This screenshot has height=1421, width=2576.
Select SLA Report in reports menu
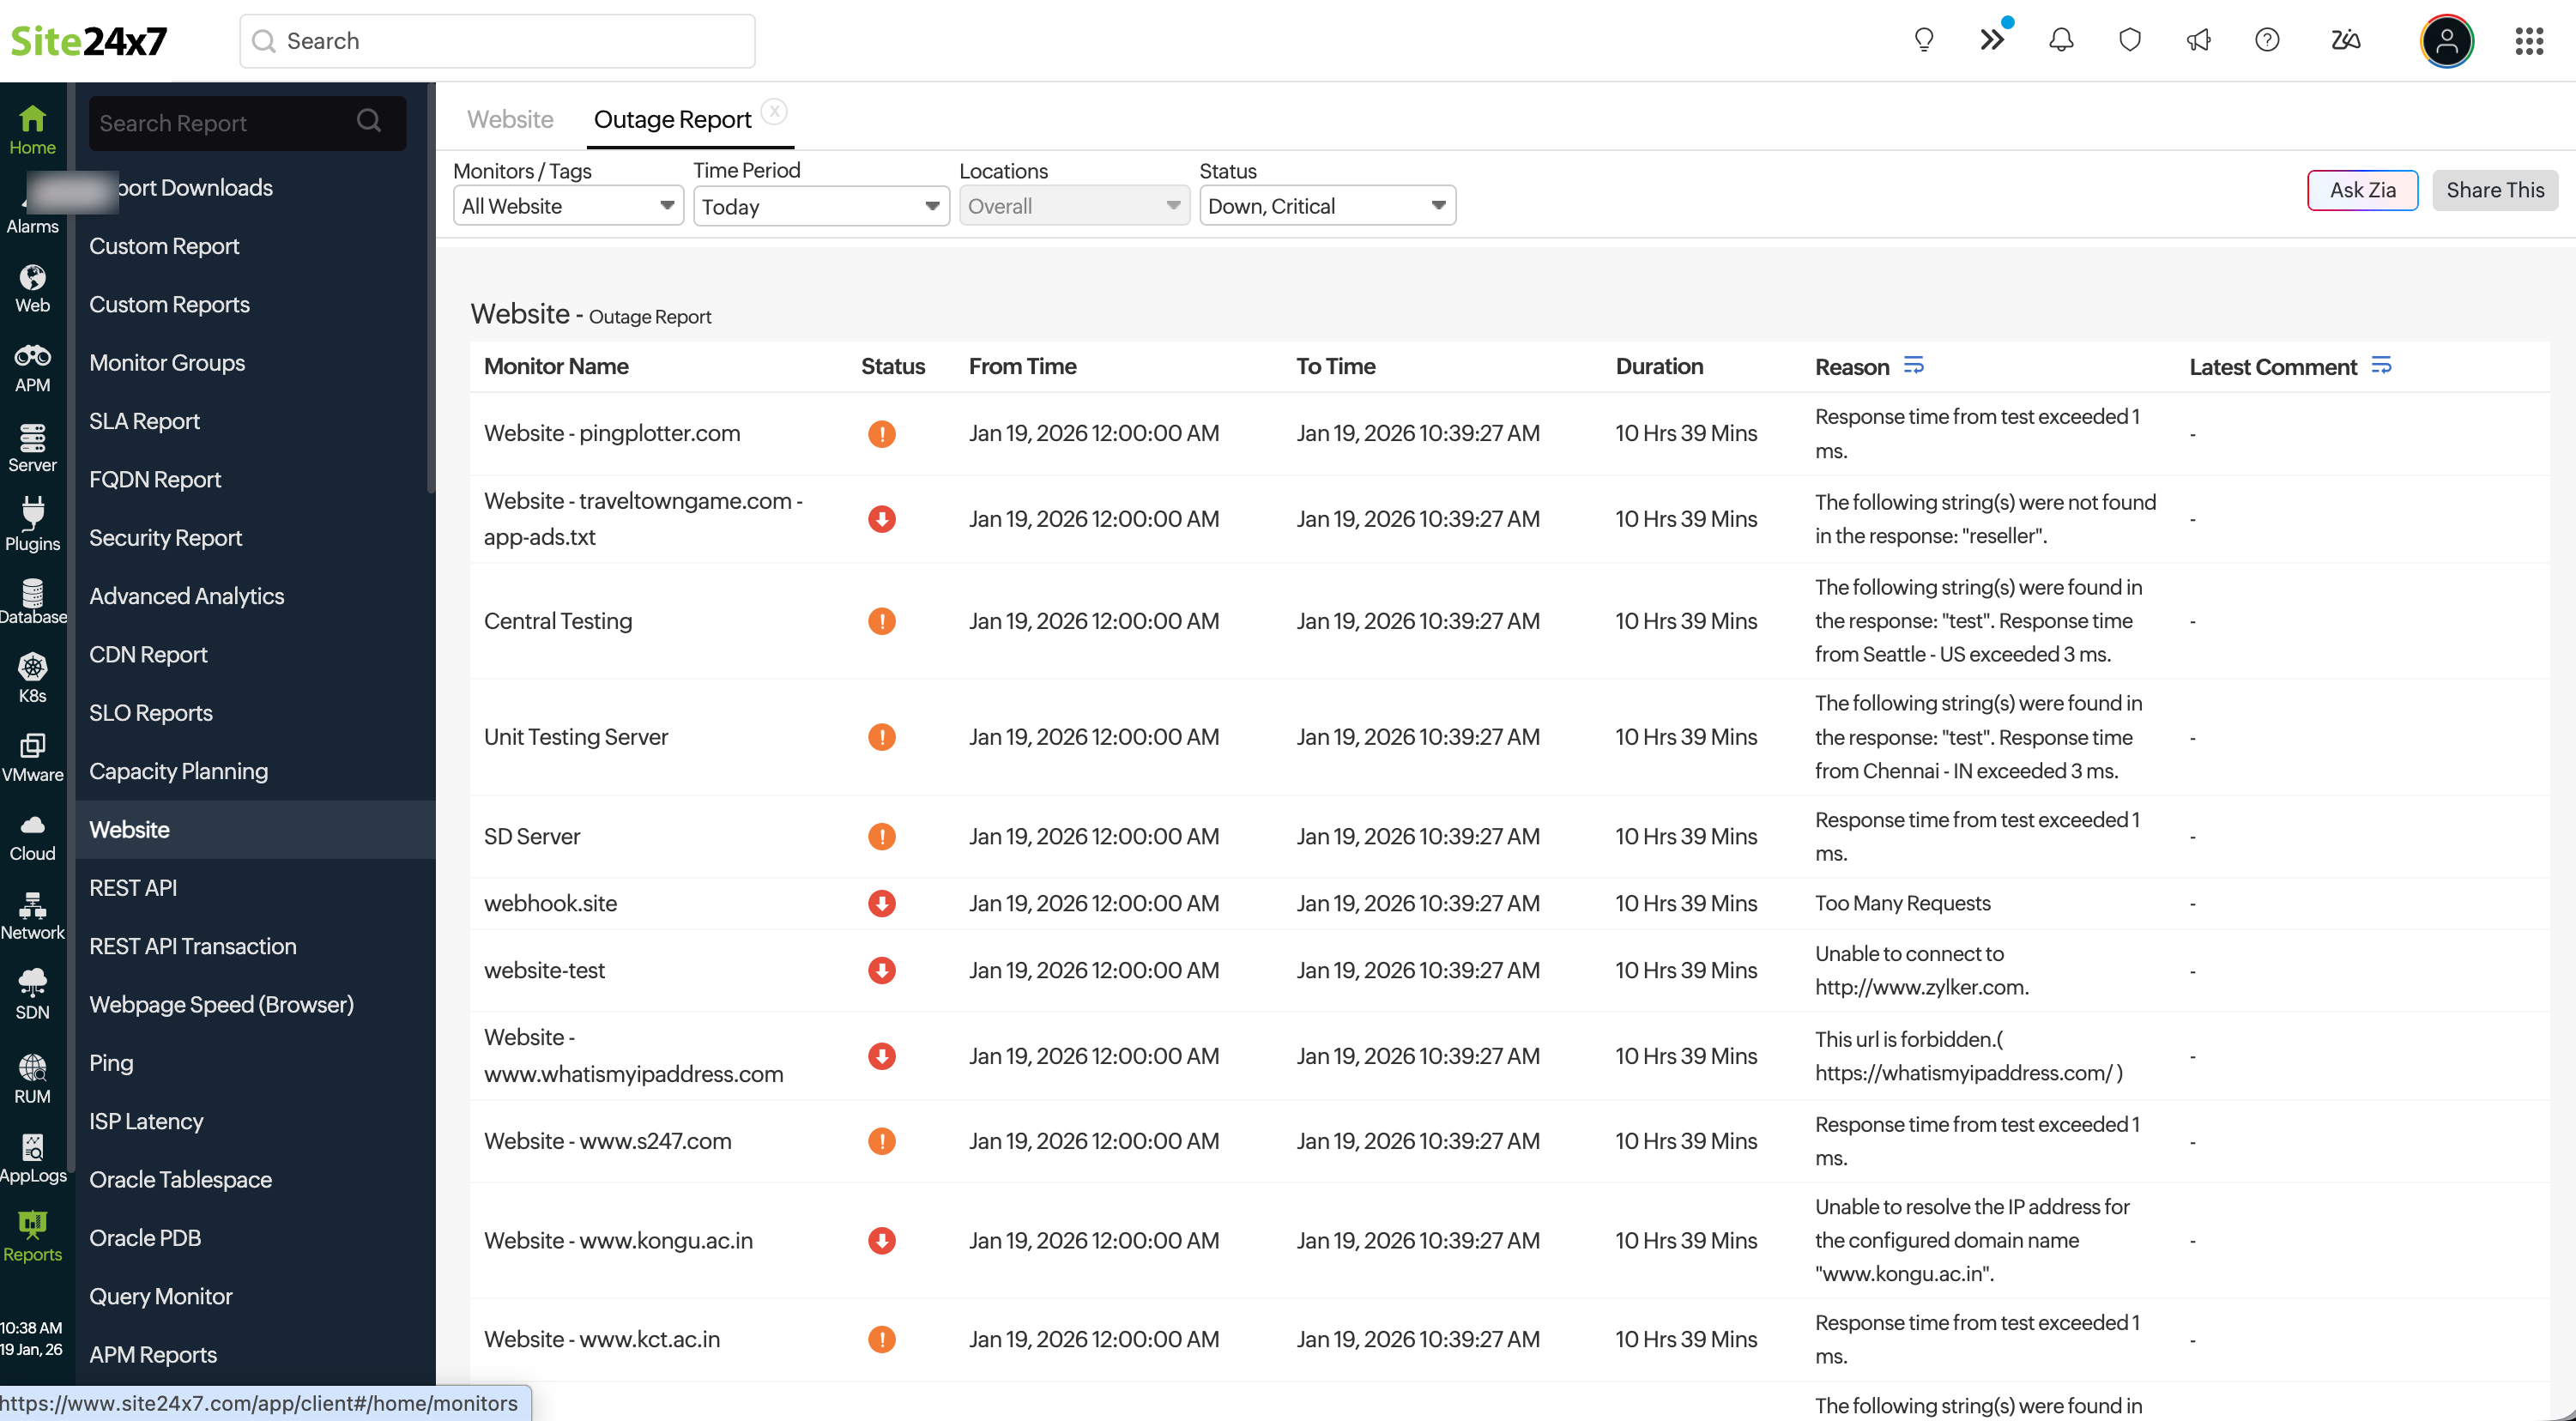(144, 421)
